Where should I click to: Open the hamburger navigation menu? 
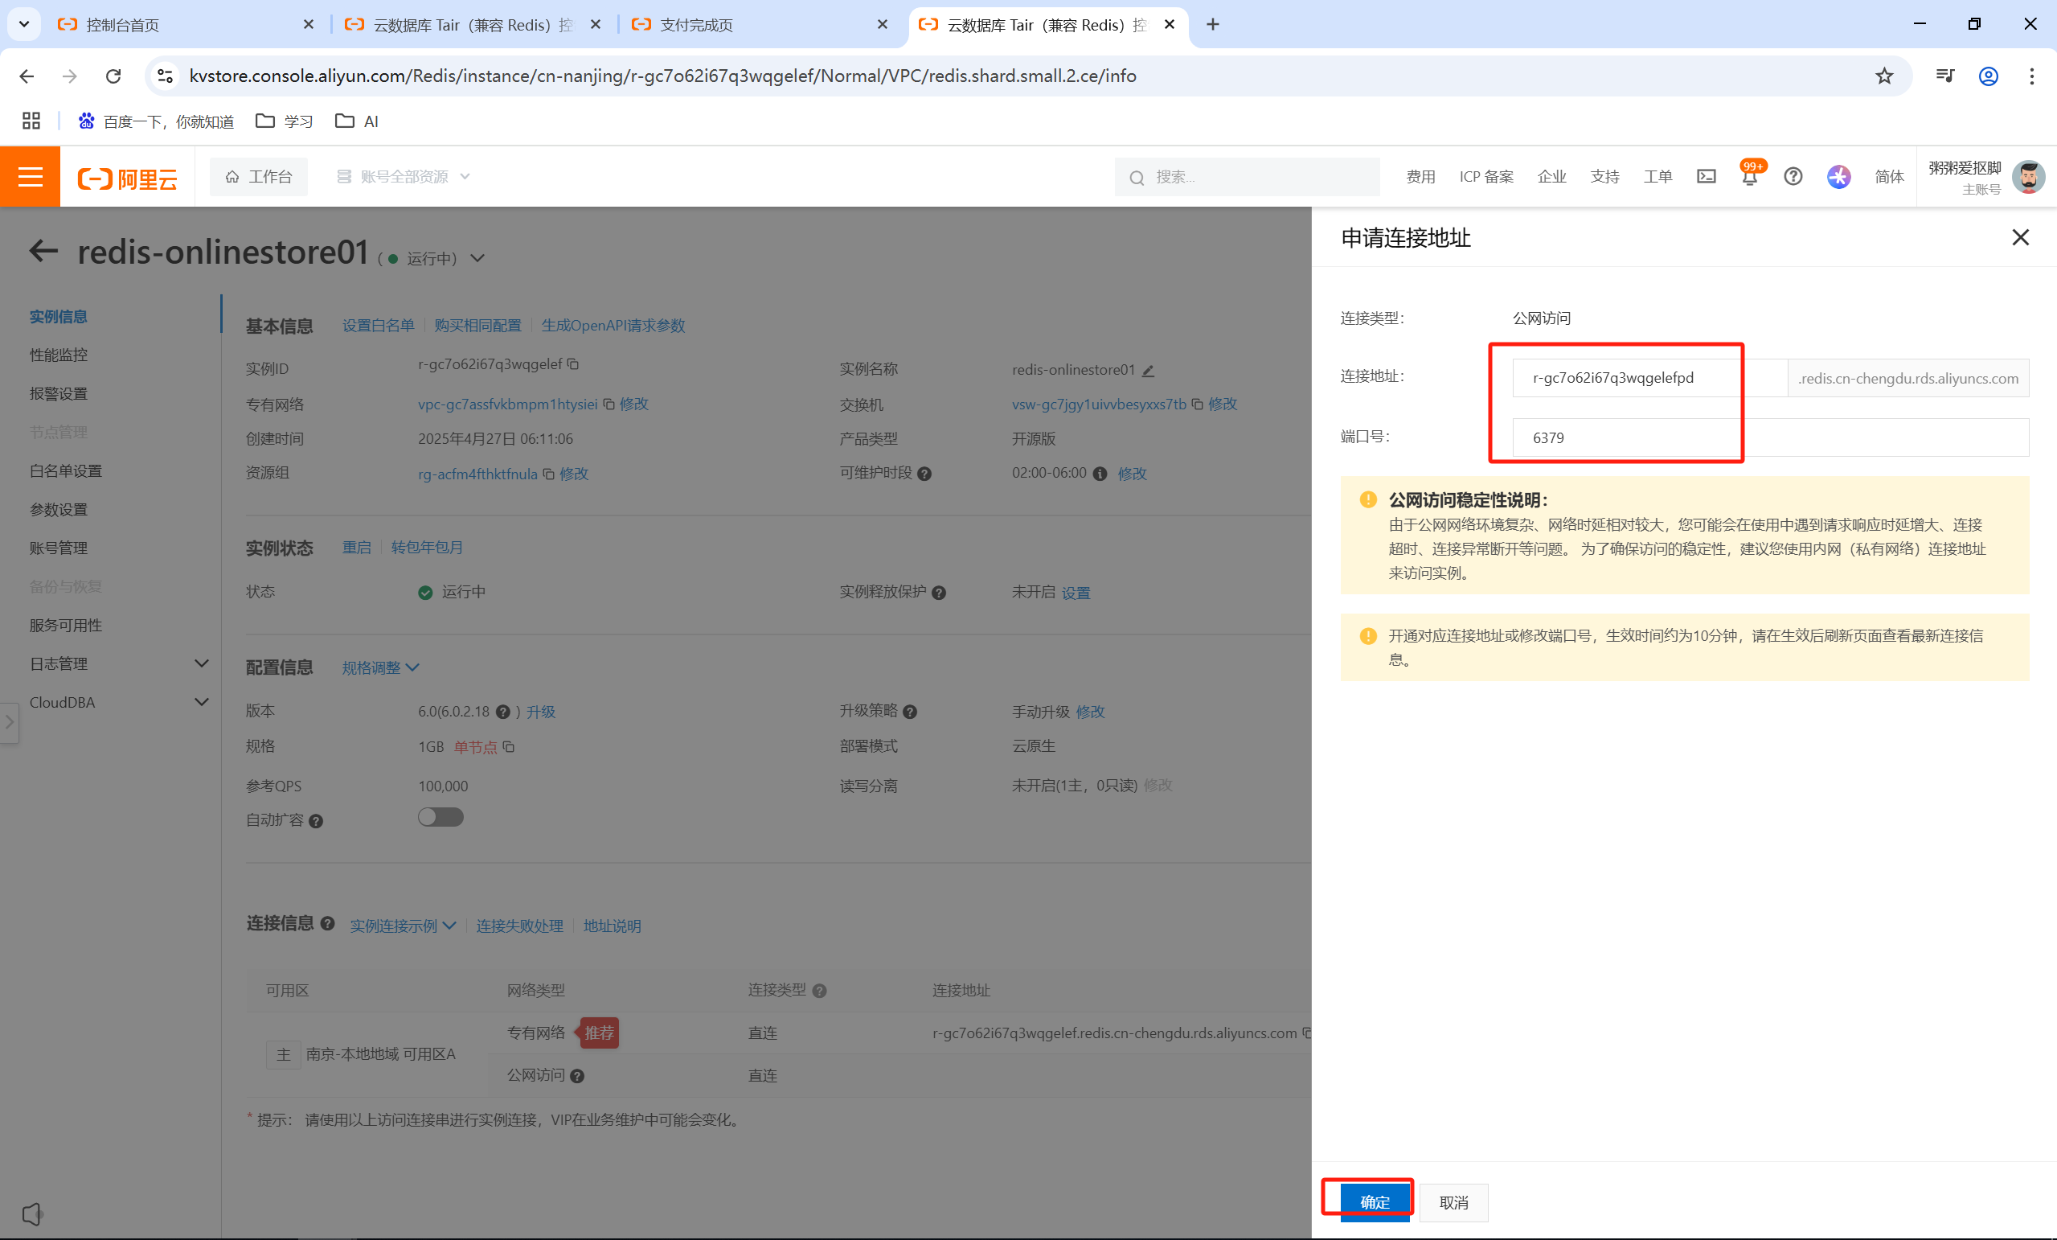click(x=30, y=176)
